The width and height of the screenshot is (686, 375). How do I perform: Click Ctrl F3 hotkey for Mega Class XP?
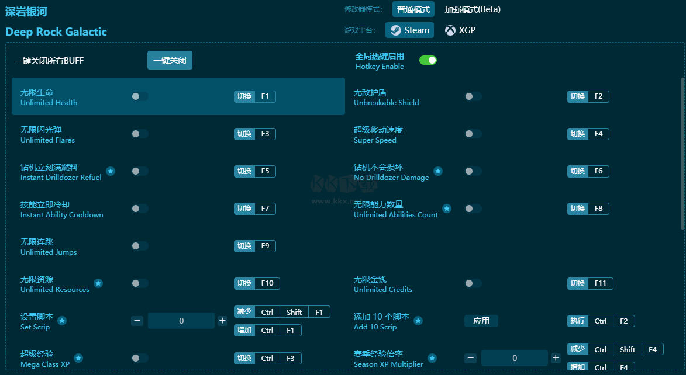268,359
